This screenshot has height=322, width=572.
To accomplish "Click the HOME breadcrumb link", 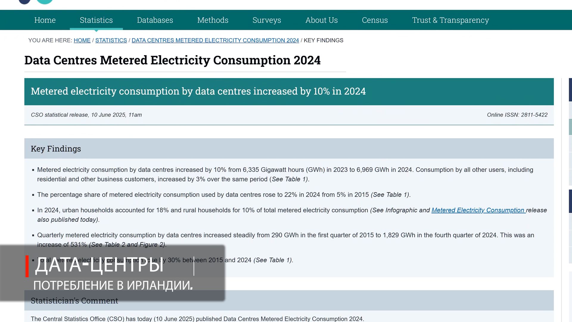I will click(82, 40).
